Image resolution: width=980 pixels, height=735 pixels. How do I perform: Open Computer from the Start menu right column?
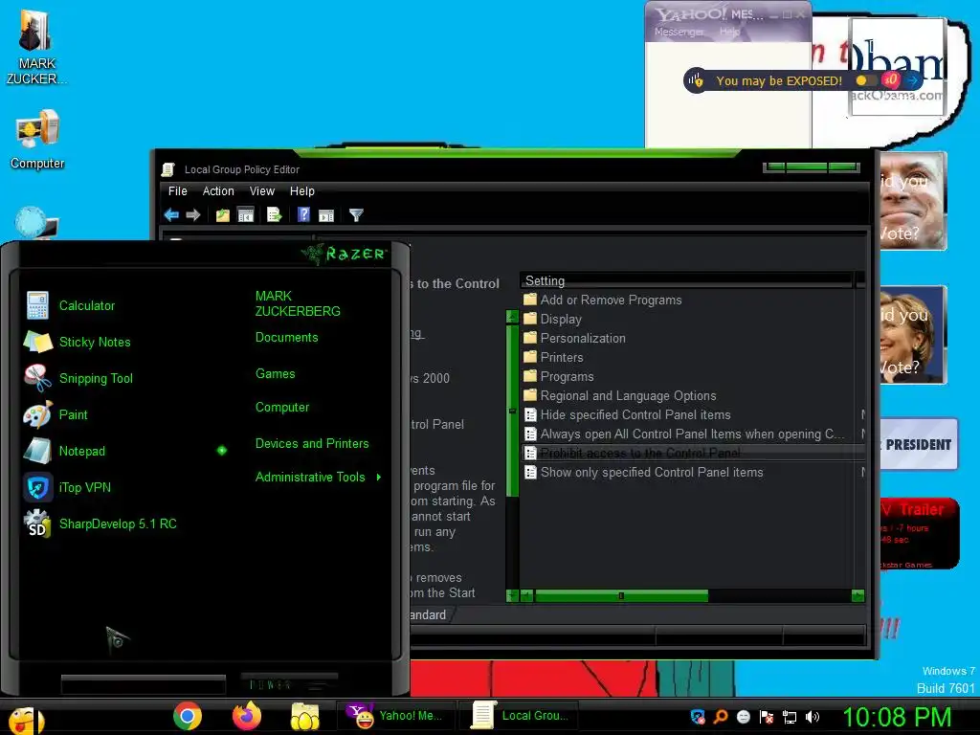(x=282, y=408)
